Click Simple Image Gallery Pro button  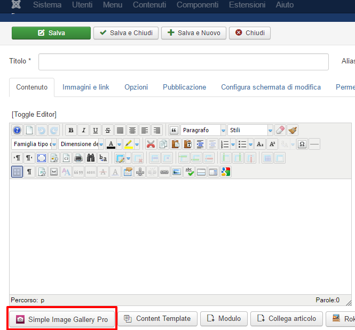pos(62,319)
